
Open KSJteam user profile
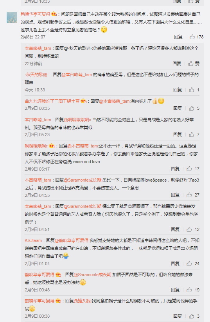tap(33, 240)
